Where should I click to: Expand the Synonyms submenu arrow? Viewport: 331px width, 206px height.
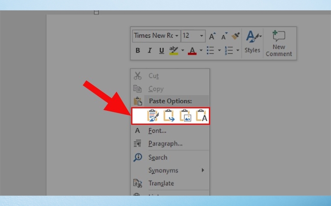coord(203,170)
